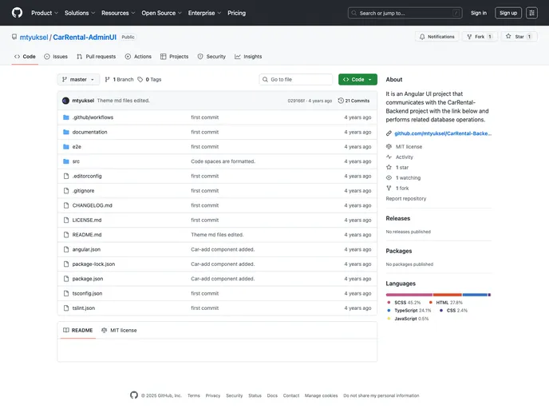549x409 pixels.
Task: Switch to the Pull requests tab
Action: pos(97,57)
